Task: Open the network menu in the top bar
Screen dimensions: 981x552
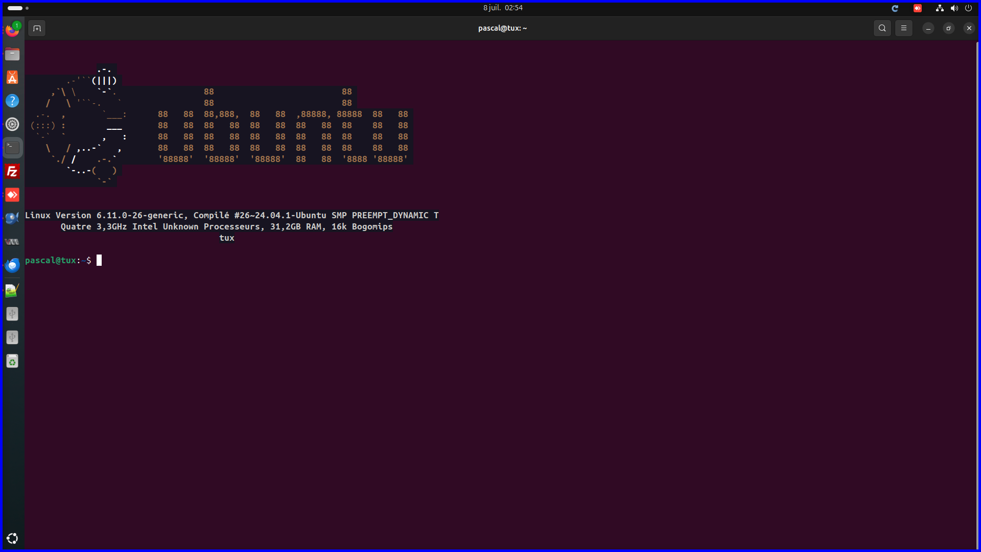Action: tap(939, 8)
